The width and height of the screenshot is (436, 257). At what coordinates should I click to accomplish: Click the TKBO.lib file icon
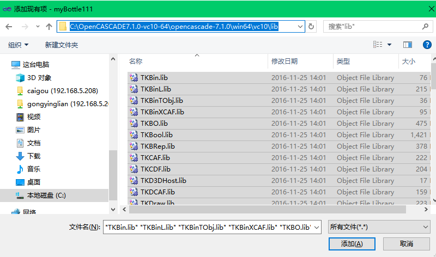click(134, 124)
